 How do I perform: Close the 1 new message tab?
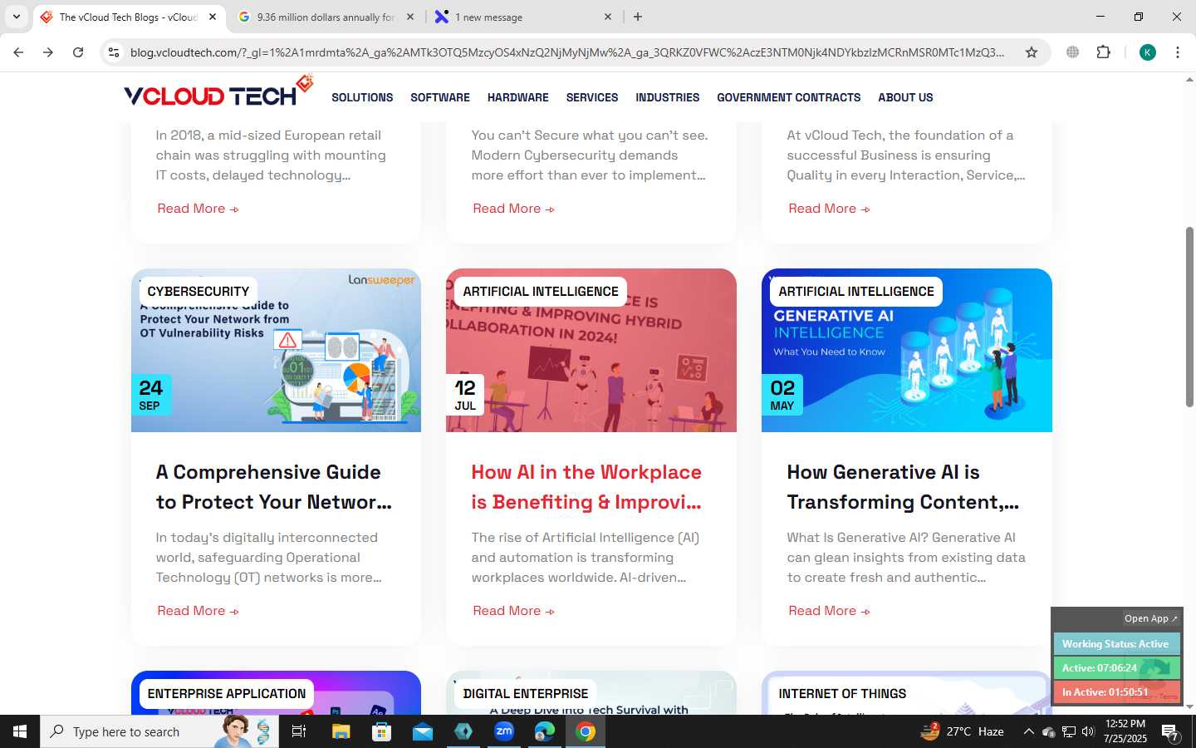pyautogui.click(x=608, y=17)
